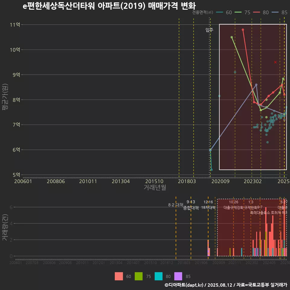Click the teal 60㎡ point at 5.2억
290x290 pixels.
click(x=211, y=169)
